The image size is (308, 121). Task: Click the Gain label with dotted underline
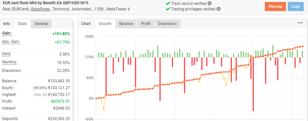point(7,34)
